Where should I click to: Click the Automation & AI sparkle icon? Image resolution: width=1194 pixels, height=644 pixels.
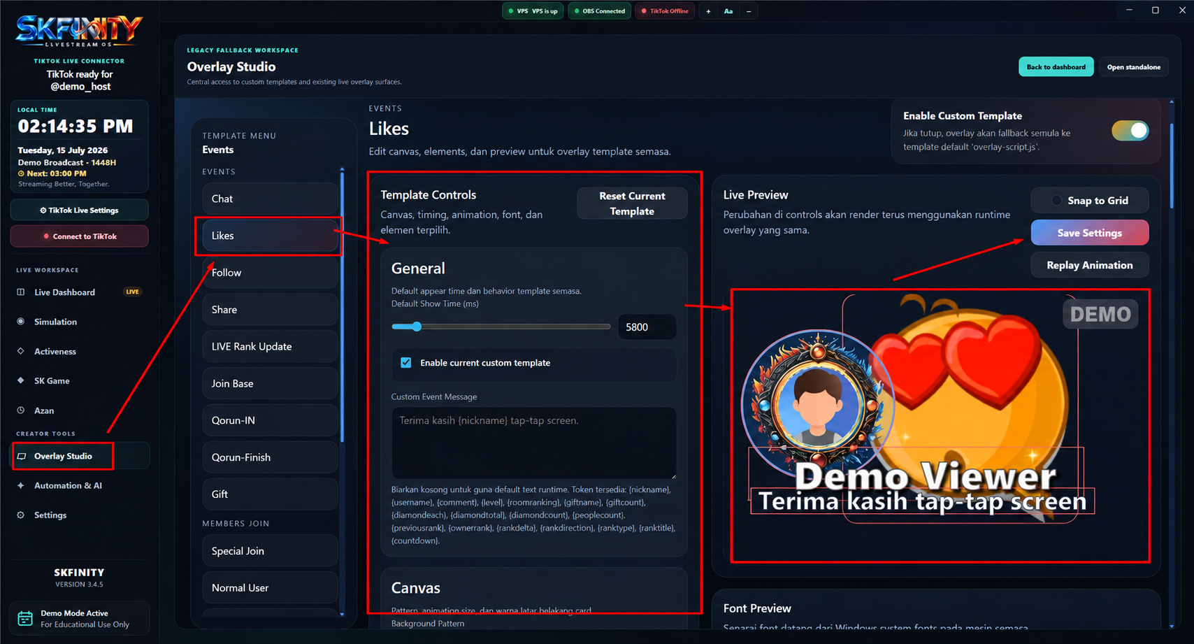point(20,485)
